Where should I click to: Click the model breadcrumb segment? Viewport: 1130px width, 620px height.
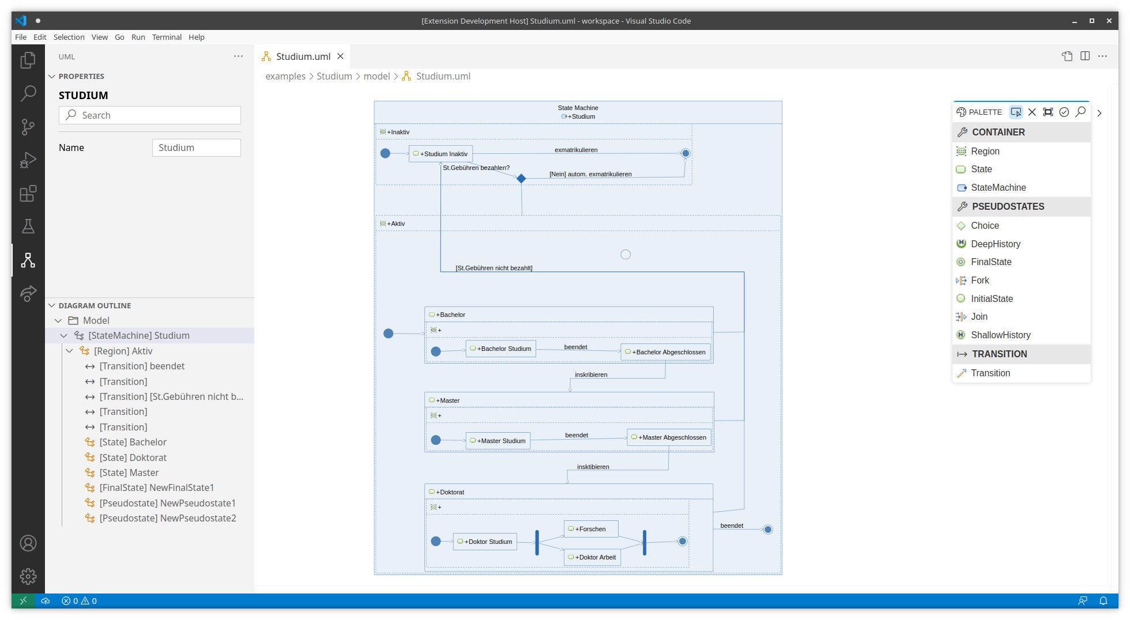(377, 76)
